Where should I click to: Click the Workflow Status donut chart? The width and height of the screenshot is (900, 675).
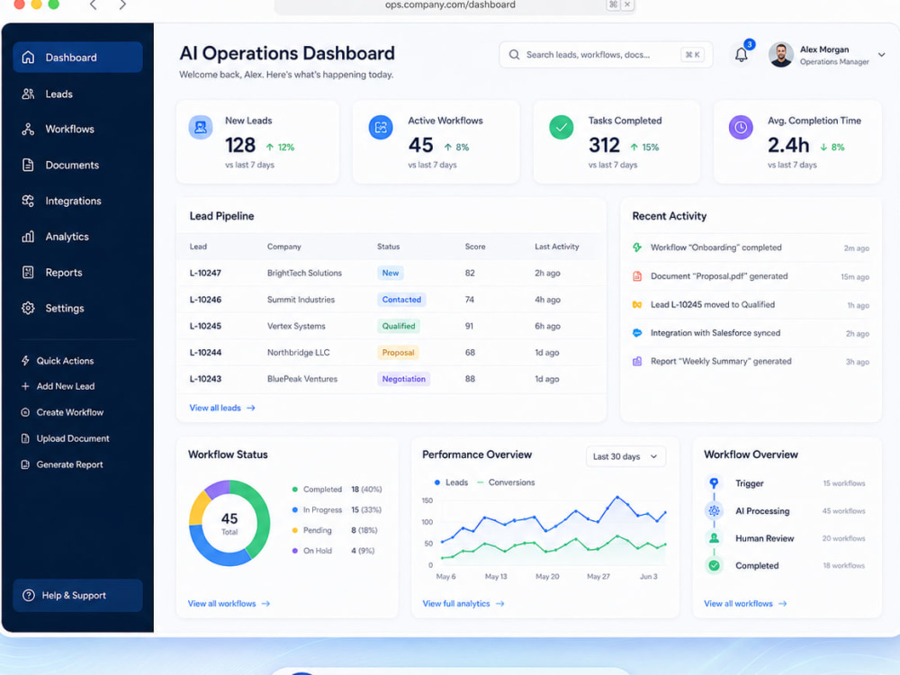coord(229,523)
